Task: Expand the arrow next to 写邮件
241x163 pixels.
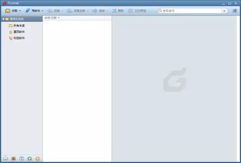Action: [x=43, y=11]
